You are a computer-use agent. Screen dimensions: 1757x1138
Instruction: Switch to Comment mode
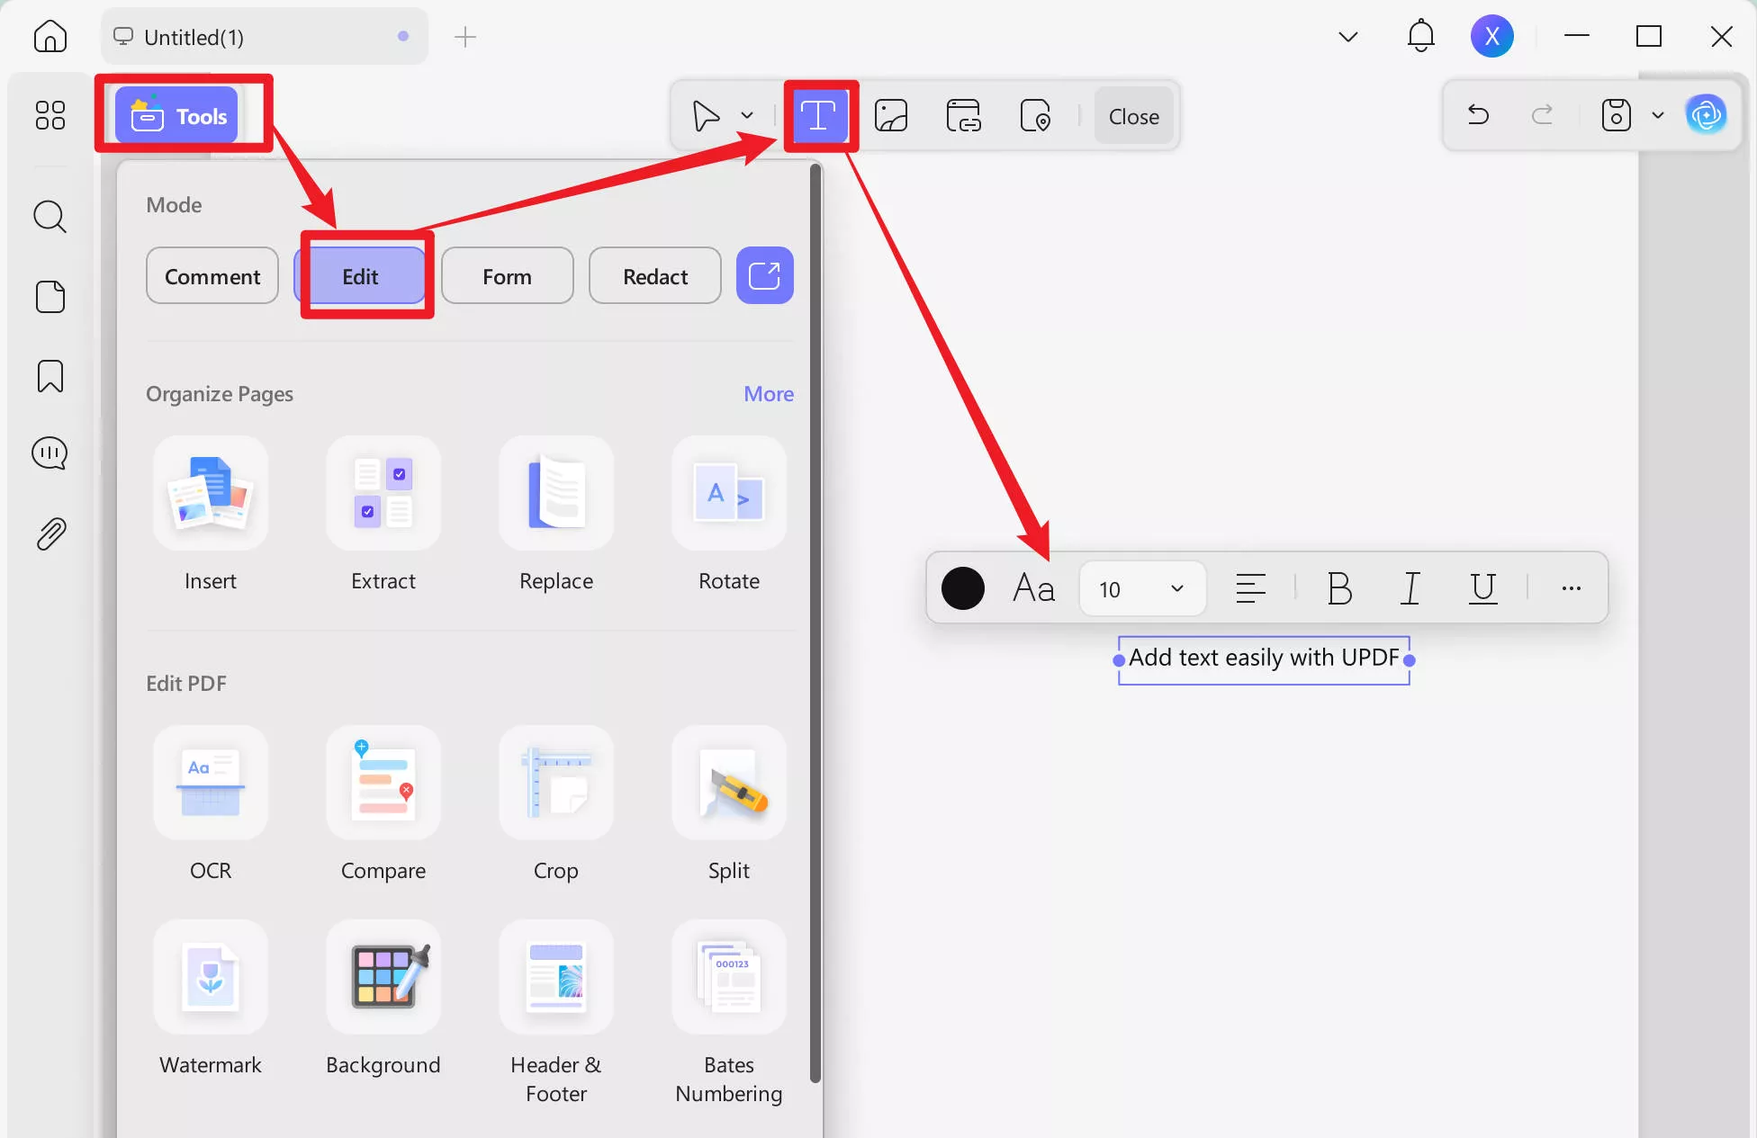point(212,276)
